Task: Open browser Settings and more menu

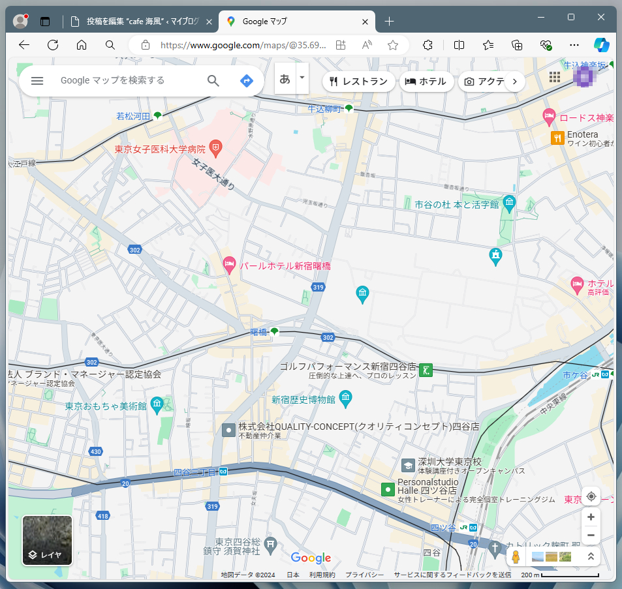Action: (574, 45)
